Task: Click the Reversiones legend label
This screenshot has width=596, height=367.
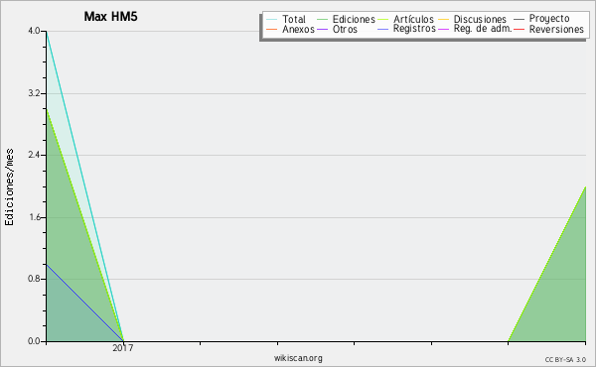Action: (x=556, y=29)
